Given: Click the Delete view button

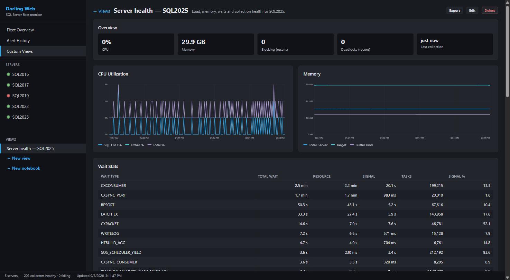Looking at the screenshot, I should (x=490, y=11).
